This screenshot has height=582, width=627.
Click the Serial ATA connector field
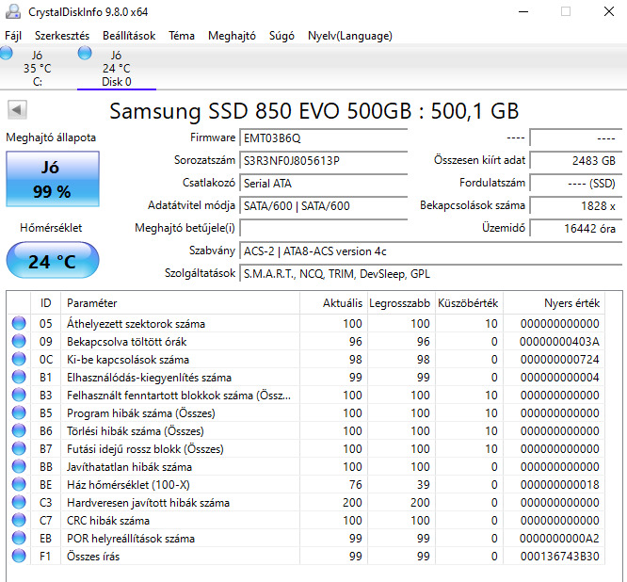click(x=323, y=184)
